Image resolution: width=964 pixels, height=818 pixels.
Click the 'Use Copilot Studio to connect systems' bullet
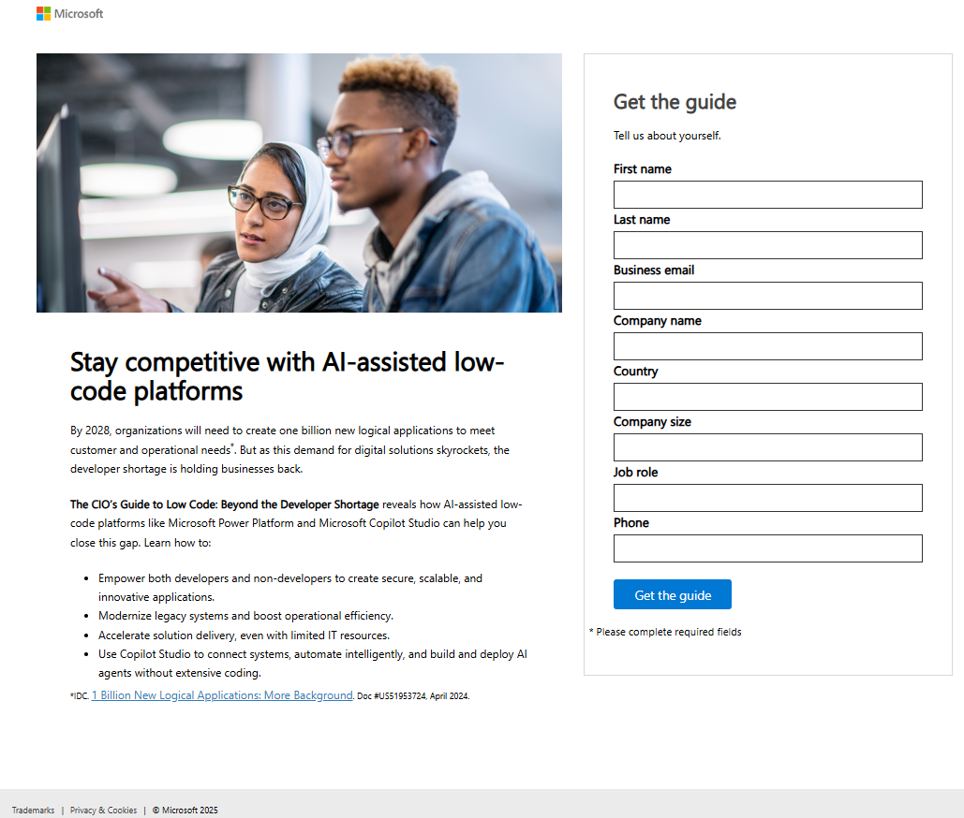312,664
